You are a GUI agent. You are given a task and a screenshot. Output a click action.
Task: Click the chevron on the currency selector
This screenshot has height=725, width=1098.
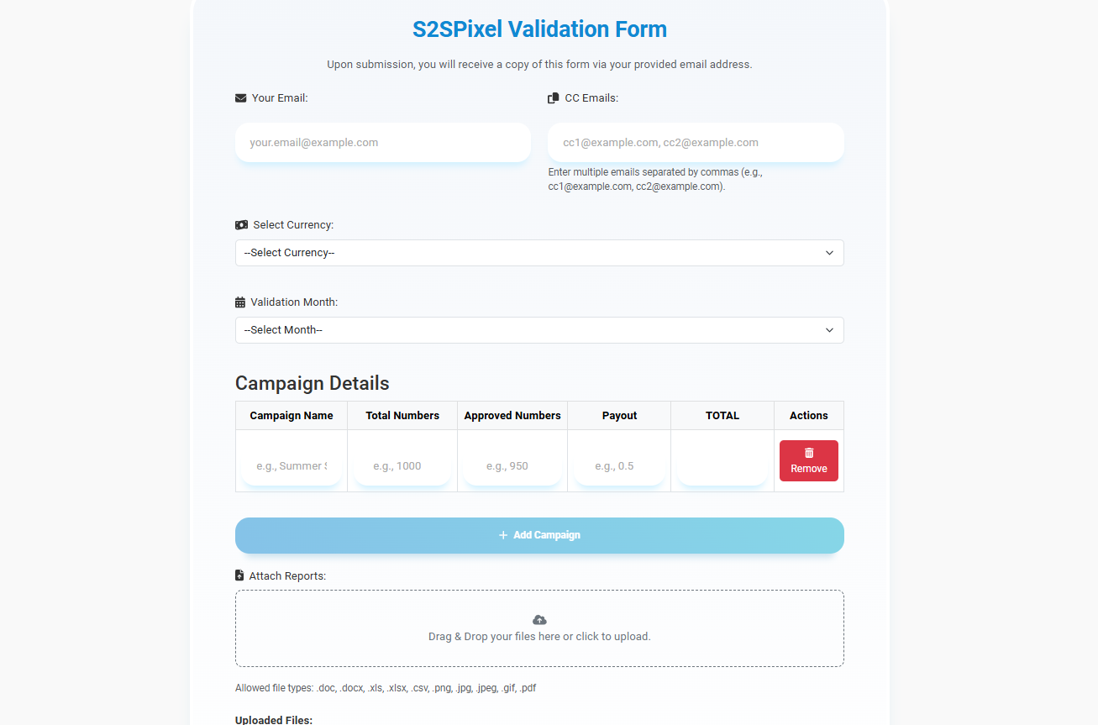[x=829, y=252]
